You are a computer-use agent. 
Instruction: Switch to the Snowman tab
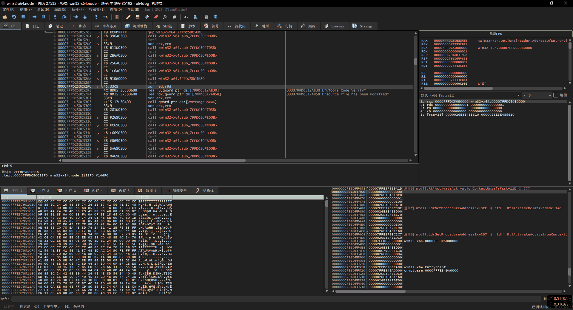[x=335, y=26]
